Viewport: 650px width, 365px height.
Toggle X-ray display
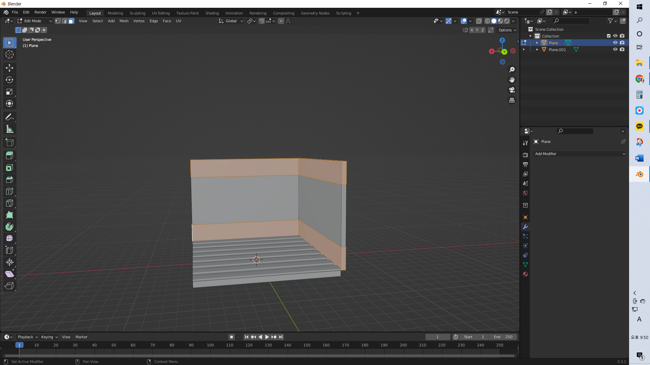tap(479, 21)
